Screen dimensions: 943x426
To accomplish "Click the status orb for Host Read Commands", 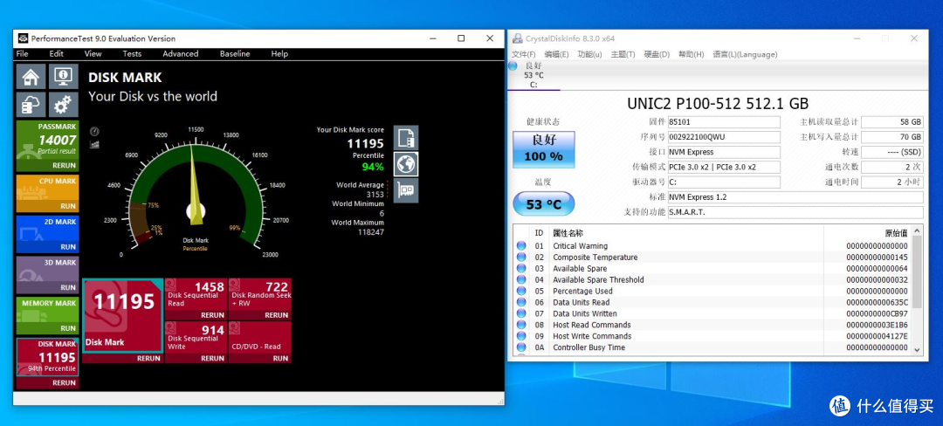I will pyautogui.click(x=520, y=325).
